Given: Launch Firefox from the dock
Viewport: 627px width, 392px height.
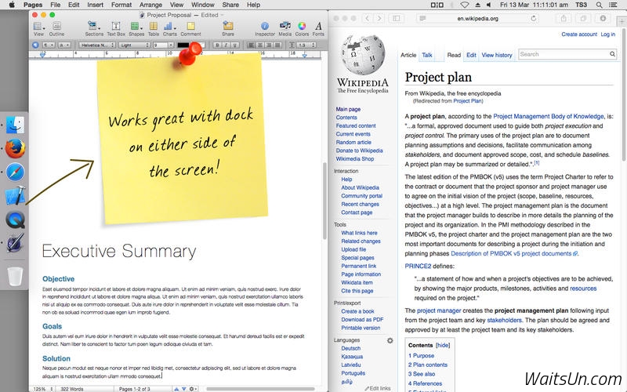Looking at the screenshot, I should (x=15, y=148).
